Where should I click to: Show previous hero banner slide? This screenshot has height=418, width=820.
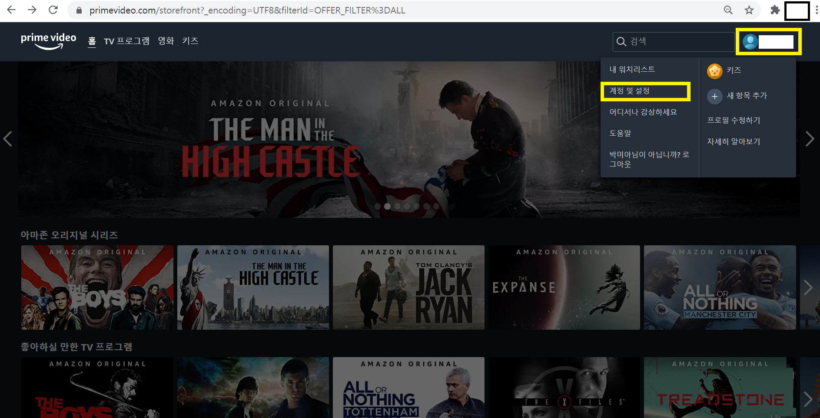coord(8,139)
